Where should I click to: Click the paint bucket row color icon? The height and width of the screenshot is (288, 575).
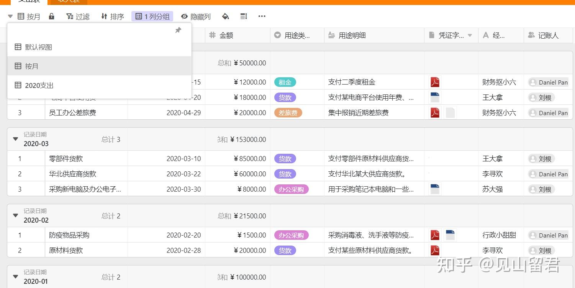pos(226,16)
